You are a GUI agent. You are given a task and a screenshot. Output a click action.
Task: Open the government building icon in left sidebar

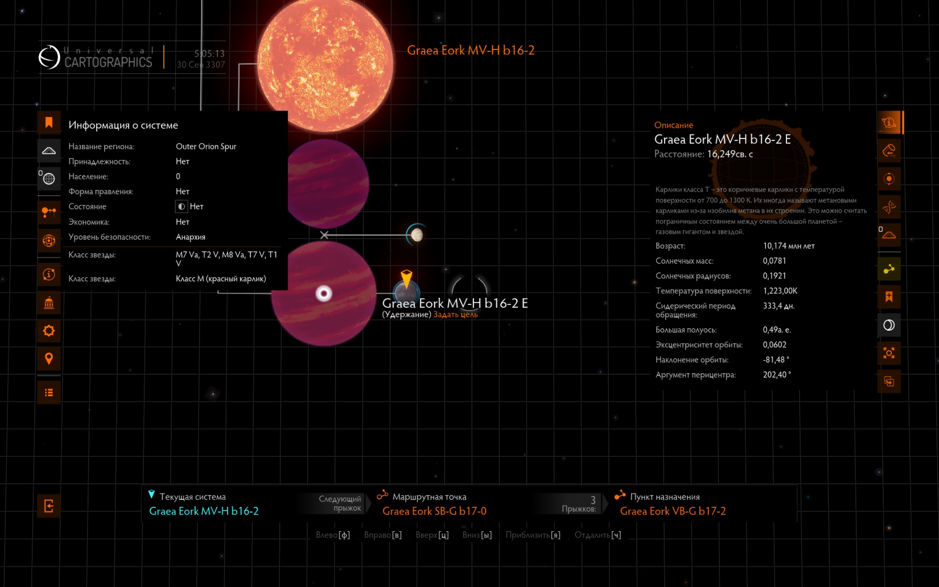(x=49, y=303)
